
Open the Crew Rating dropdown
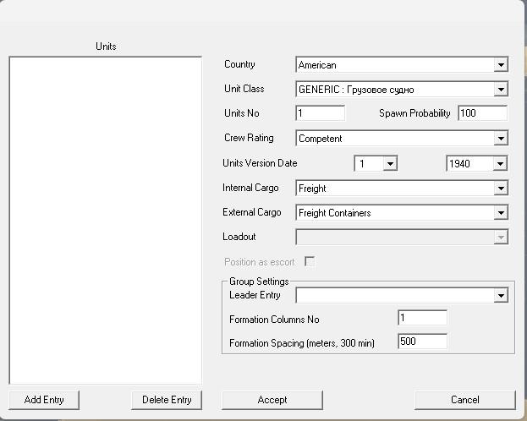click(402, 139)
